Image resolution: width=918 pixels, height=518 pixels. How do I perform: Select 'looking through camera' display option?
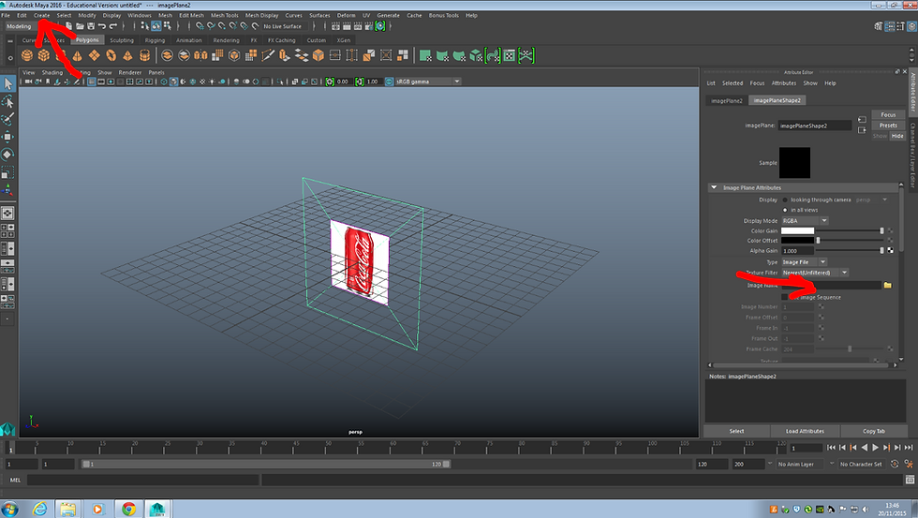click(x=785, y=200)
